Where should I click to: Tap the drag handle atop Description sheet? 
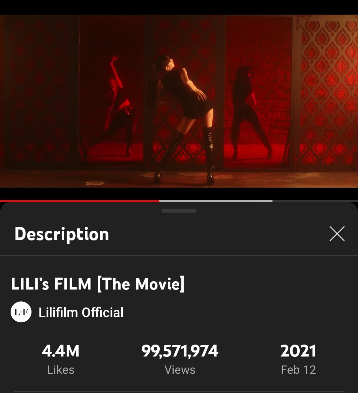point(179,211)
